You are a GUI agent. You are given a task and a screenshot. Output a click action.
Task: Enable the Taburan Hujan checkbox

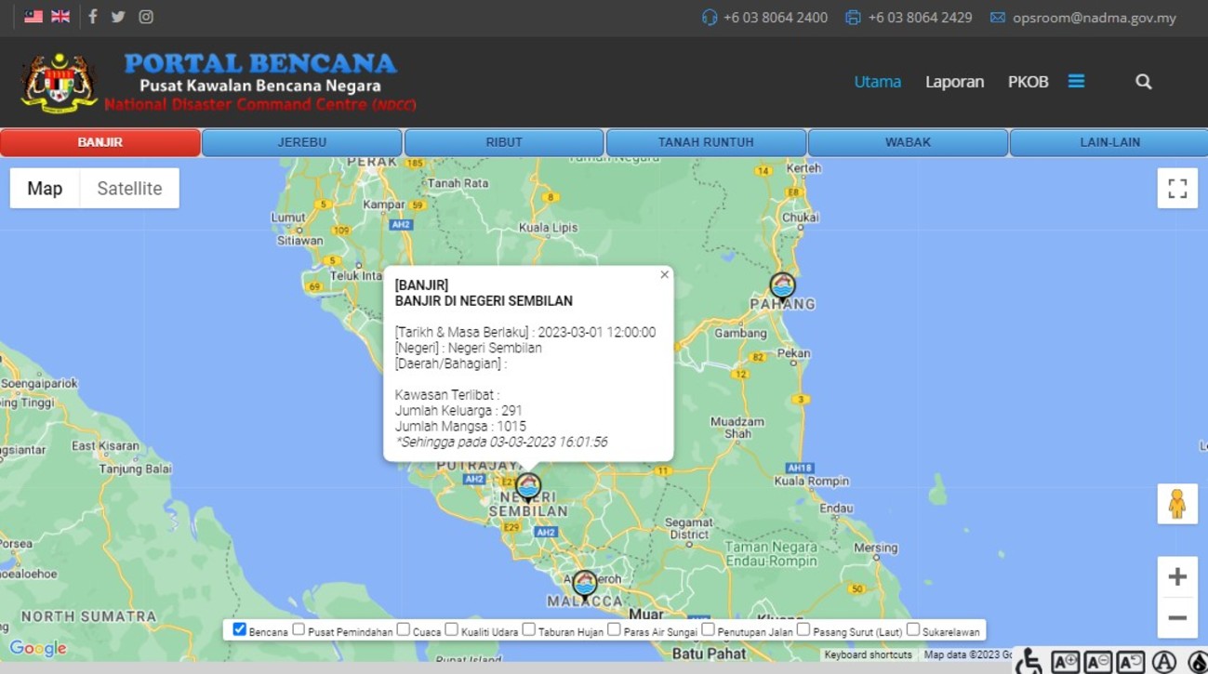[x=528, y=629]
